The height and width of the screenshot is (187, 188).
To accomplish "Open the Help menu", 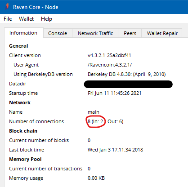I will 46,19.
